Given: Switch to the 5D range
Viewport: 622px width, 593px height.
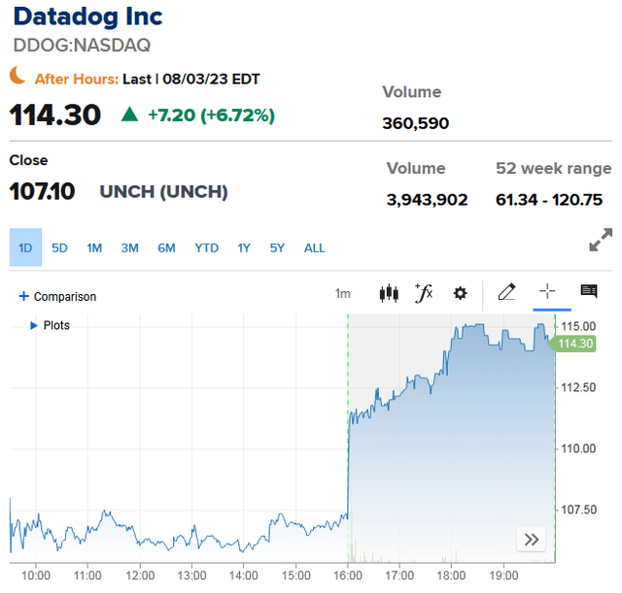Looking at the screenshot, I should click(x=59, y=247).
